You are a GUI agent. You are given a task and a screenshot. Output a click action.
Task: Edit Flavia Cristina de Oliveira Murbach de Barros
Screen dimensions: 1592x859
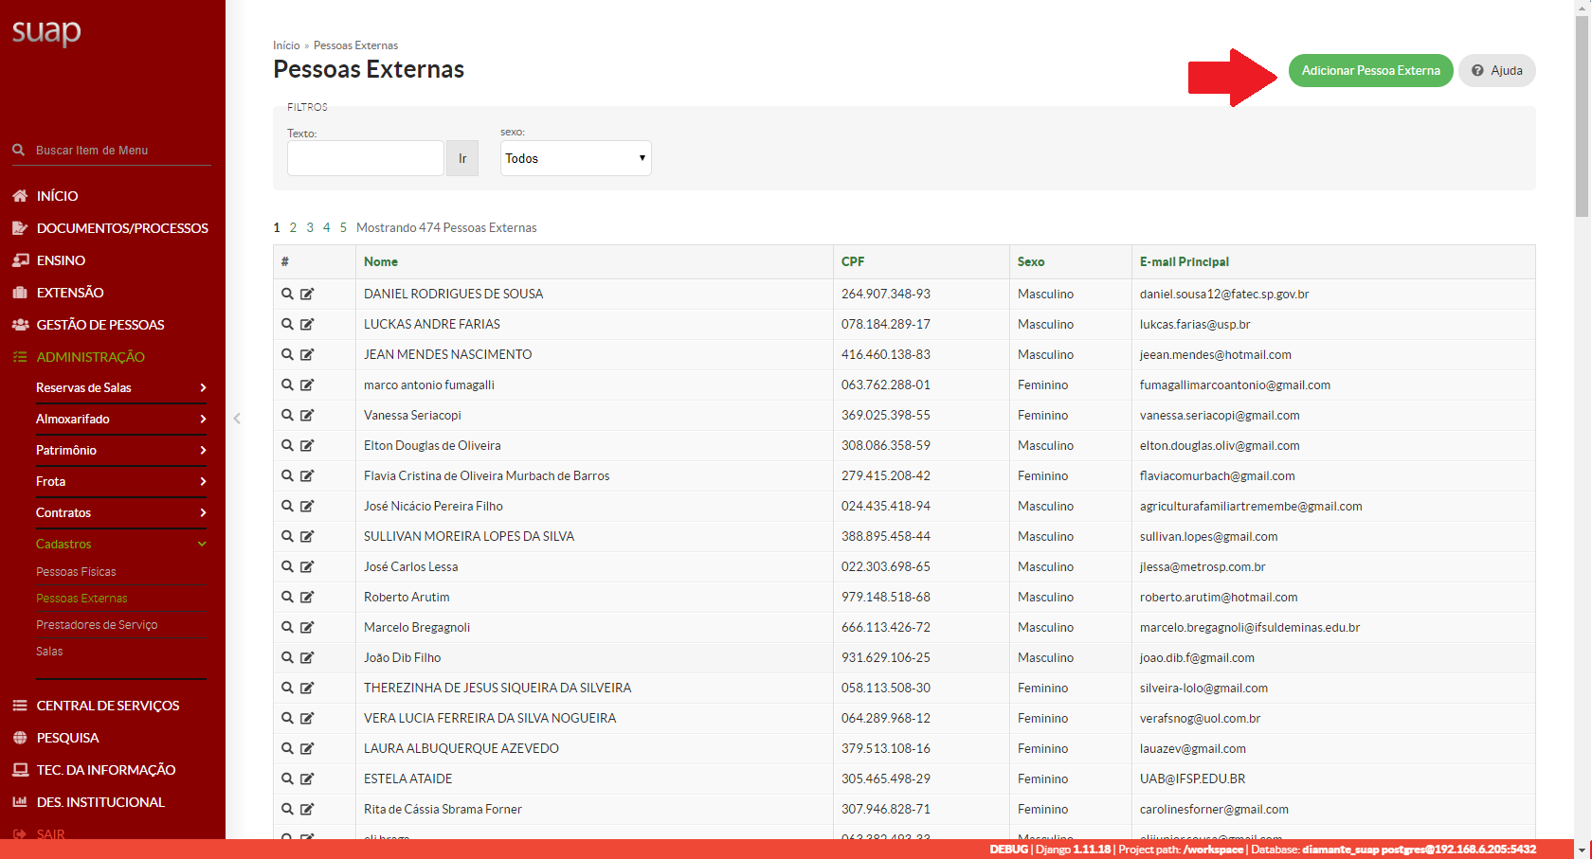pyautogui.click(x=307, y=475)
